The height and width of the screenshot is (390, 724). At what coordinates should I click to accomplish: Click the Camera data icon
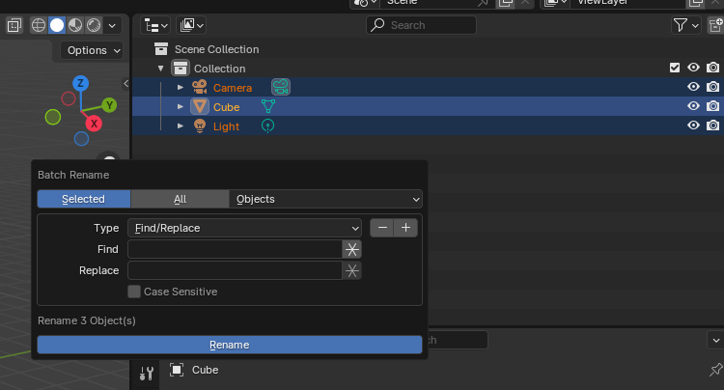click(x=281, y=87)
